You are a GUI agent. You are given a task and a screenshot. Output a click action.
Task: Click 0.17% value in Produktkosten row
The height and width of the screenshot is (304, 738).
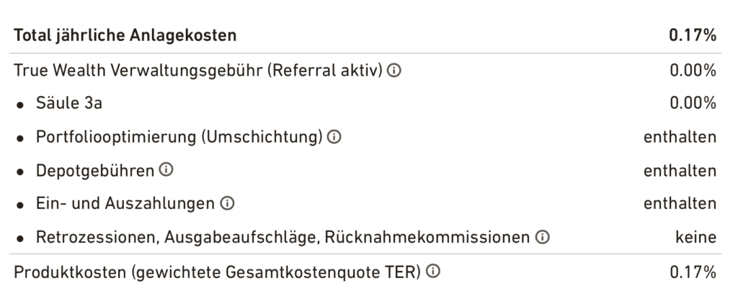pos(693,272)
